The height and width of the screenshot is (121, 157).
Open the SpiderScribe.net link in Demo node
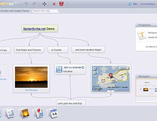[34, 29]
